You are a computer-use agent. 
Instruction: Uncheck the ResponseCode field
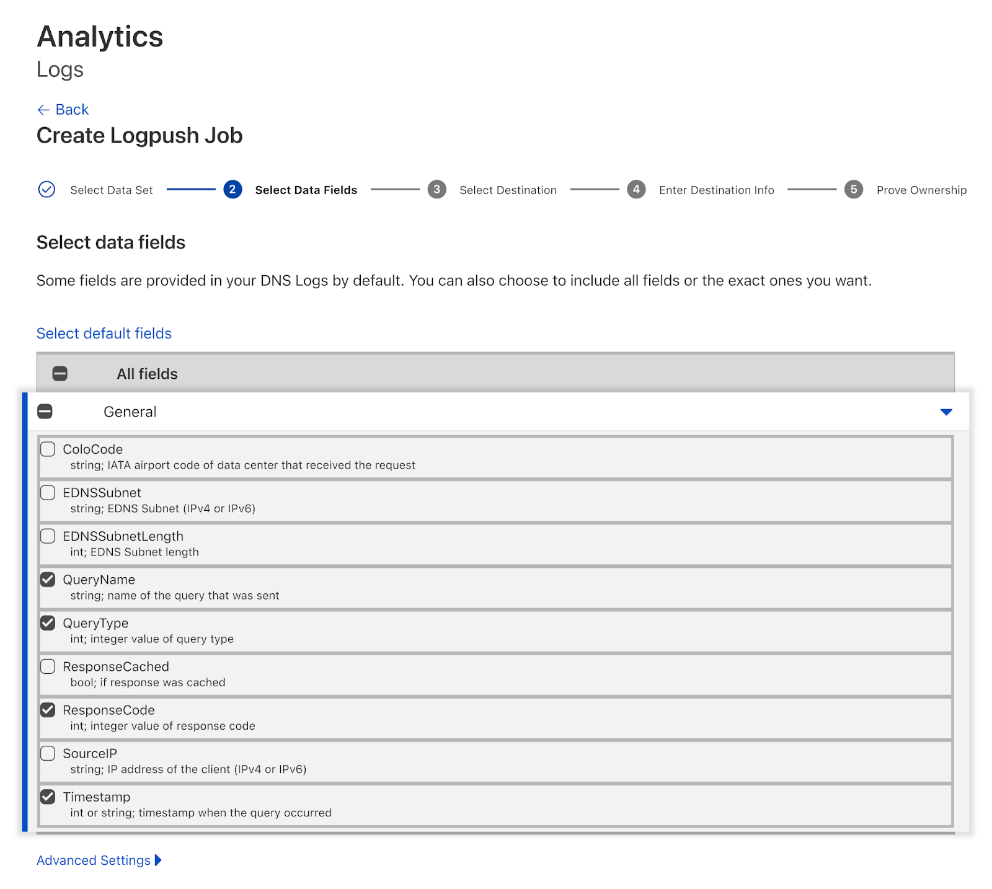click(x=48, y=709)
